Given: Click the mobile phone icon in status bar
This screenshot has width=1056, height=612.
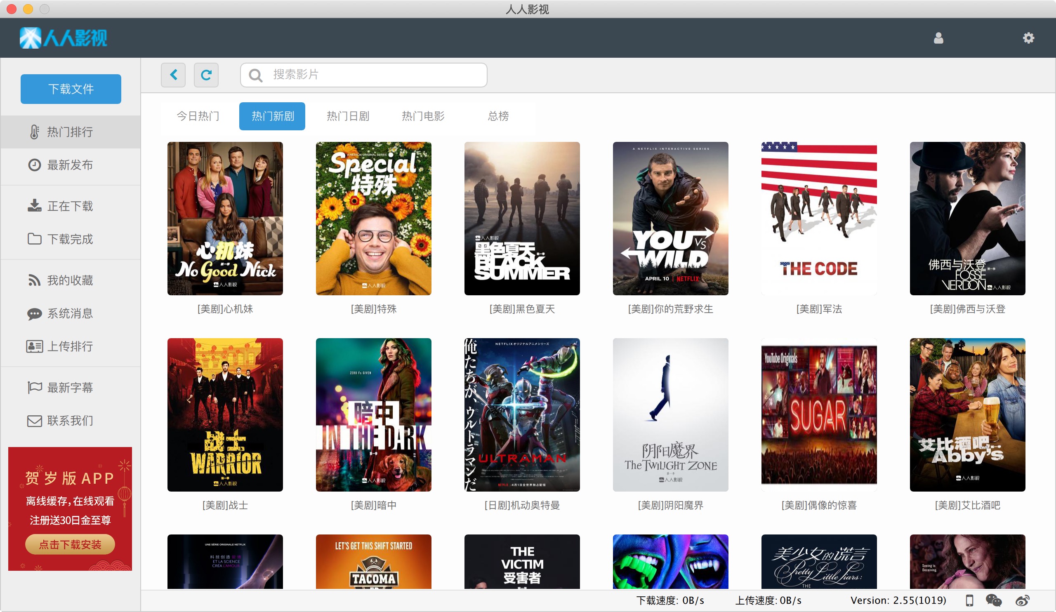Looking at the screenshot, I should pyautogui.click(x=969, y=600).
